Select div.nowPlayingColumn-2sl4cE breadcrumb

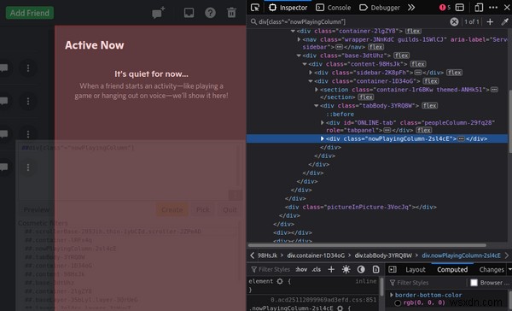[x=461, y=255]
